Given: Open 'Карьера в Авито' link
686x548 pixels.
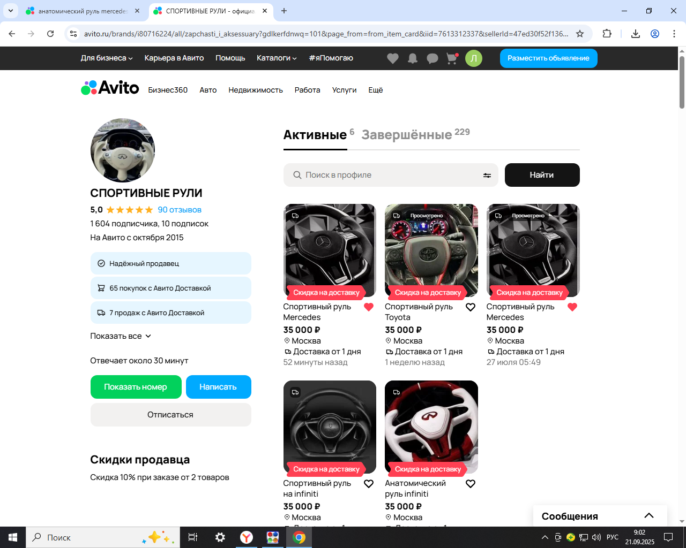Looking at the screenshot, I should pos(174,58).
